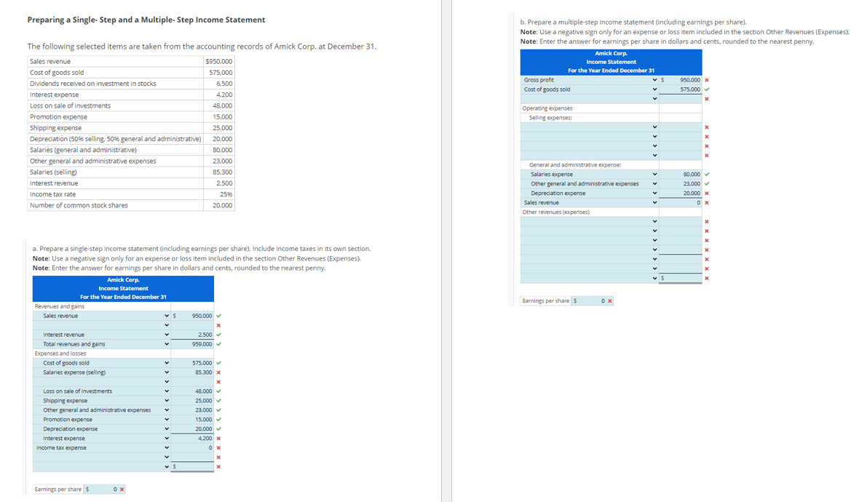Click the green check beside Interest revenue amount
Screen dimensions: 859x502
coord(218,334)
